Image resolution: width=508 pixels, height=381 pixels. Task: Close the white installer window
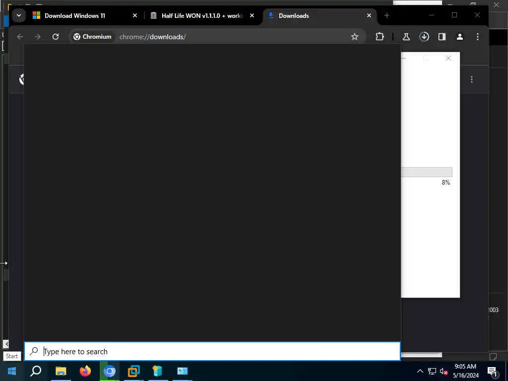(x=448, y=59)
